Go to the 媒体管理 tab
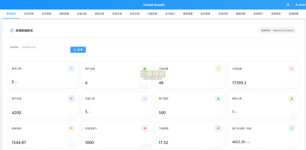This screenshot has height=150, width=306. [188, 14]
